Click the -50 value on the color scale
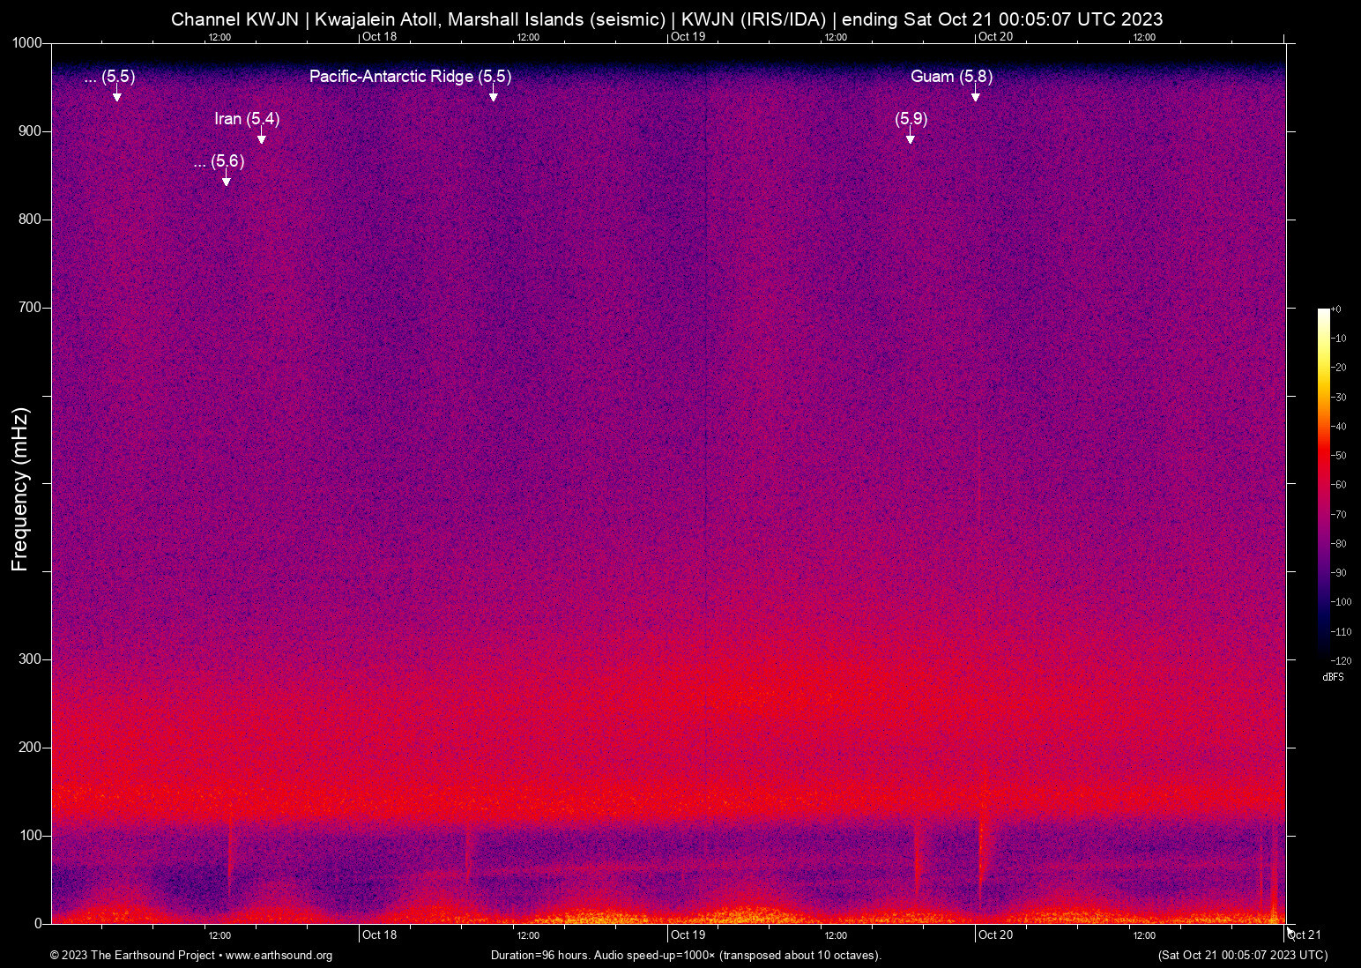The image size is (1361, 968). 1339,456
